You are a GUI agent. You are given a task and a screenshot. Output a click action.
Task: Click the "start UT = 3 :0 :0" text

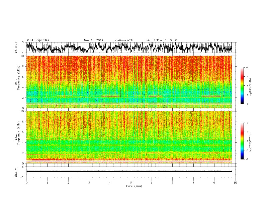point(162,40)
